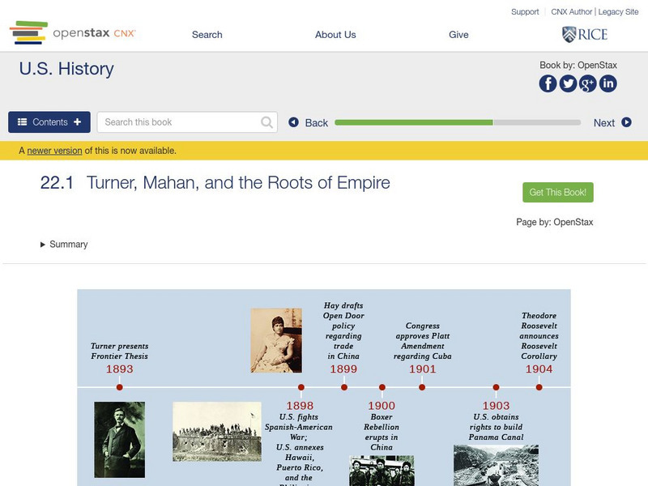Click the LinkedIn share icon
This screenshot has width=648, height=486.
[607, 83]
